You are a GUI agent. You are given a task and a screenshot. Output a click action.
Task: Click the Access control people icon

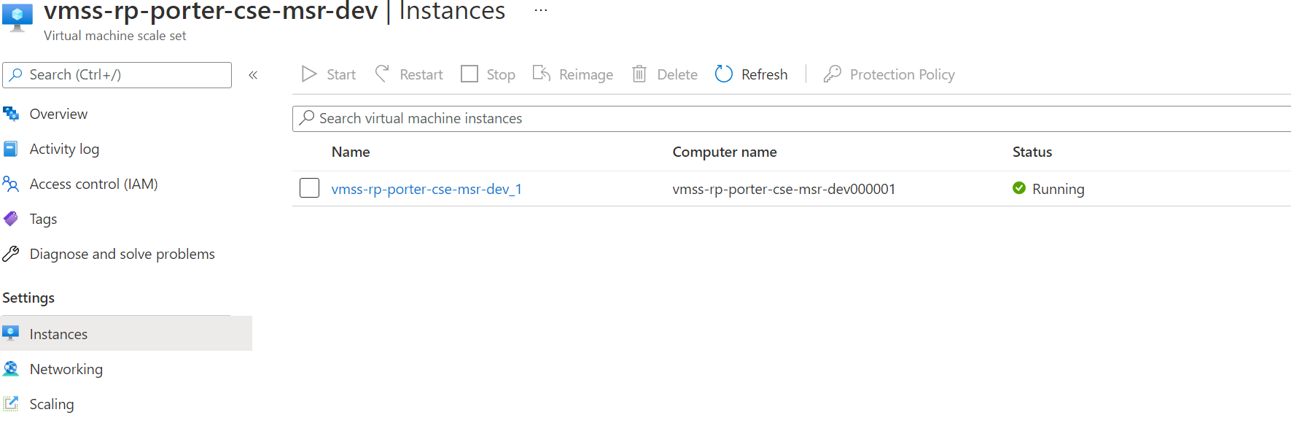pyautogui.click(x=11, y=184)
